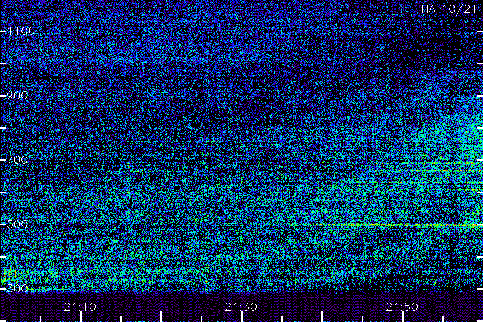
Task: Click the tick mark below 21:30
Action: pyautogui.click(x=242, y=317)
